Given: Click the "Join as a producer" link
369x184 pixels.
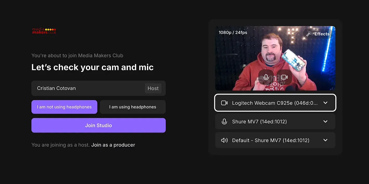Looking at the screenshot, I should click(x=113, y=145).
